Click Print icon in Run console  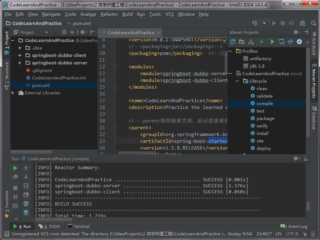tap(26, 203)
